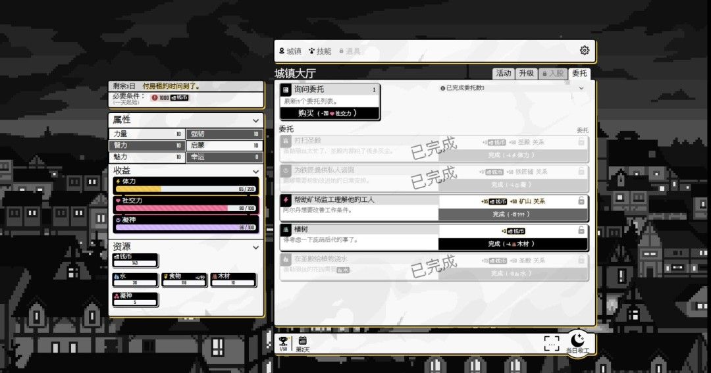
Task: Click greyed 完成 button for 打扫圣殿
Action: tap(513, 155)
